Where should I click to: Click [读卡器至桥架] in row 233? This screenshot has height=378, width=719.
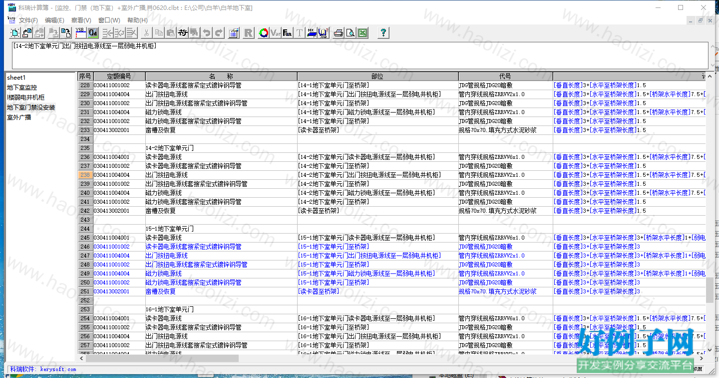point(319,130)
